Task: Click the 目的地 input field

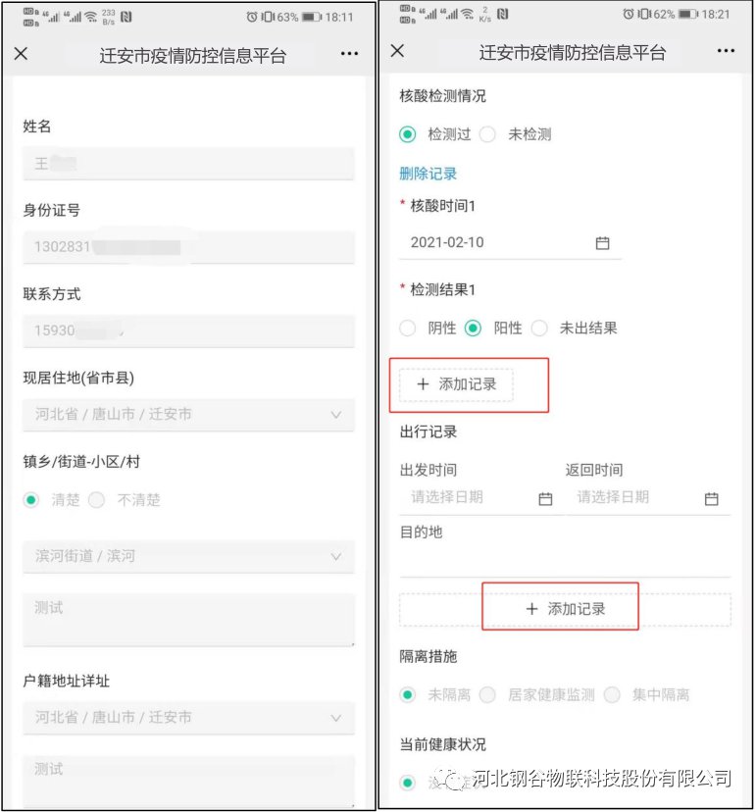Action: pos(564,562)
